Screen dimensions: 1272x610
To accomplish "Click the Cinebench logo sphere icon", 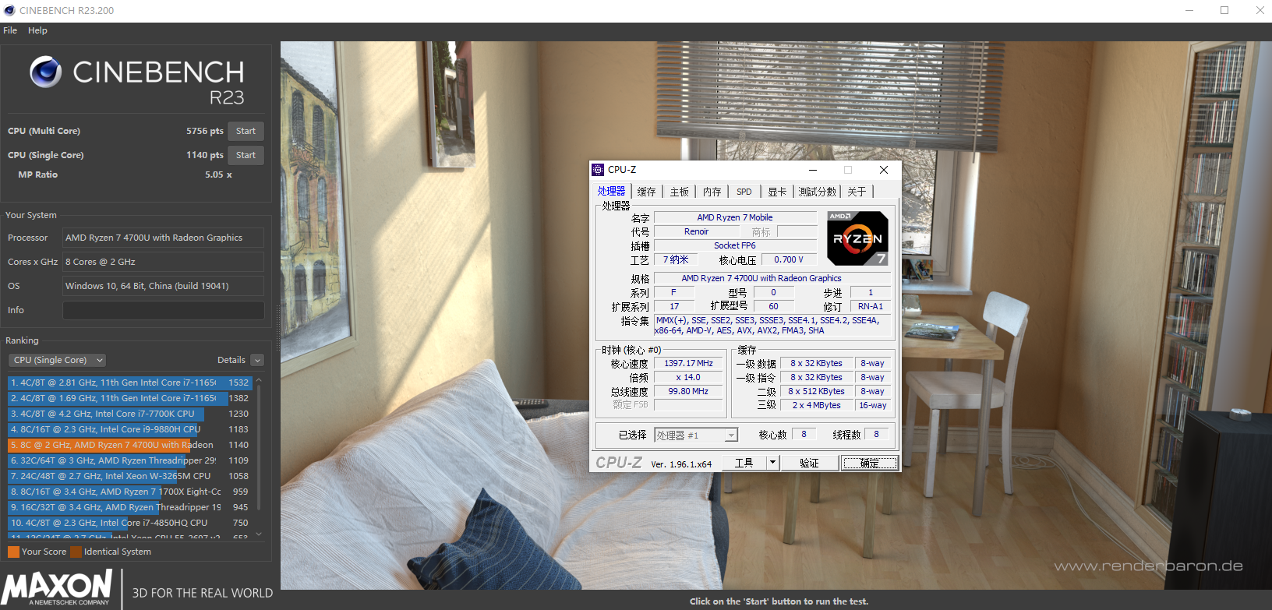I will click(x=46, y=72).
